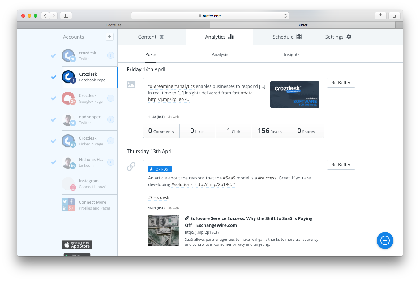This screenshot has height=281, width=420.
Task: Click Crozdesk Google+ queue count badge
Action: coord(111,98)
